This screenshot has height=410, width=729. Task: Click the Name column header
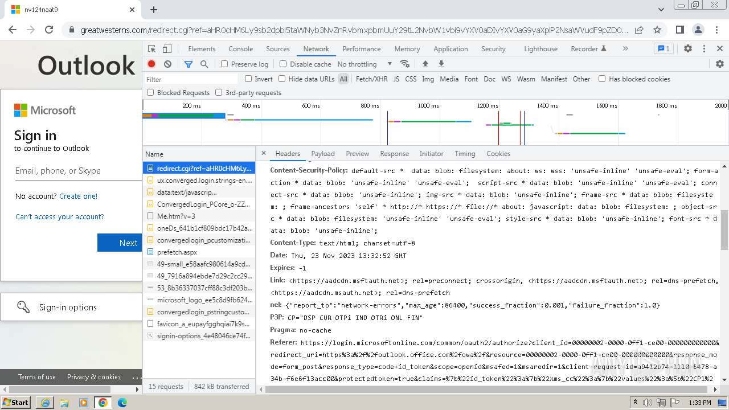click(199, 154)
